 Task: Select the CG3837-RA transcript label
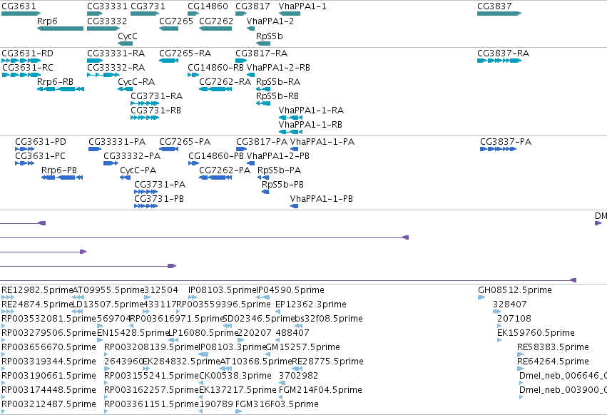coord(504,53)
